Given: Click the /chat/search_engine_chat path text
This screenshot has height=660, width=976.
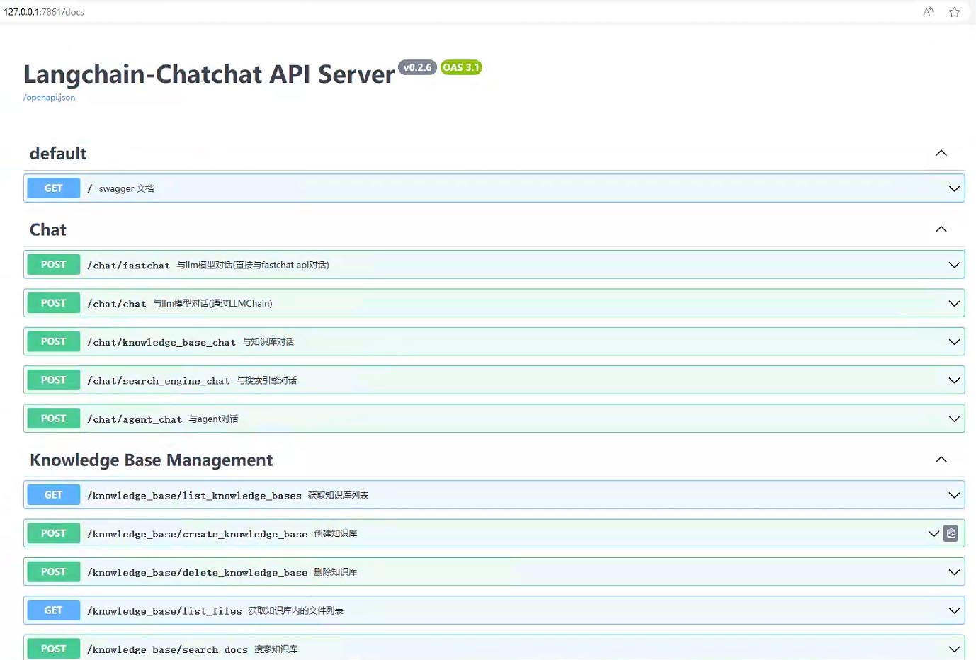Looking at the screenshot, I should click(159, 381).
